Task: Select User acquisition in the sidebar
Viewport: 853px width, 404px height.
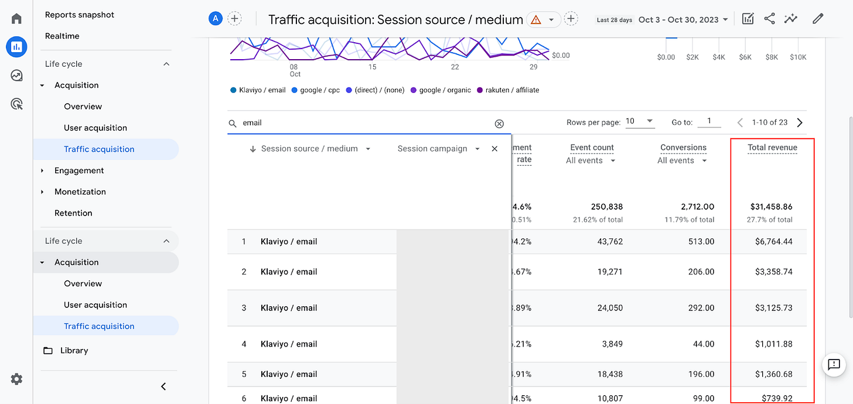Action: pos(95,128)
